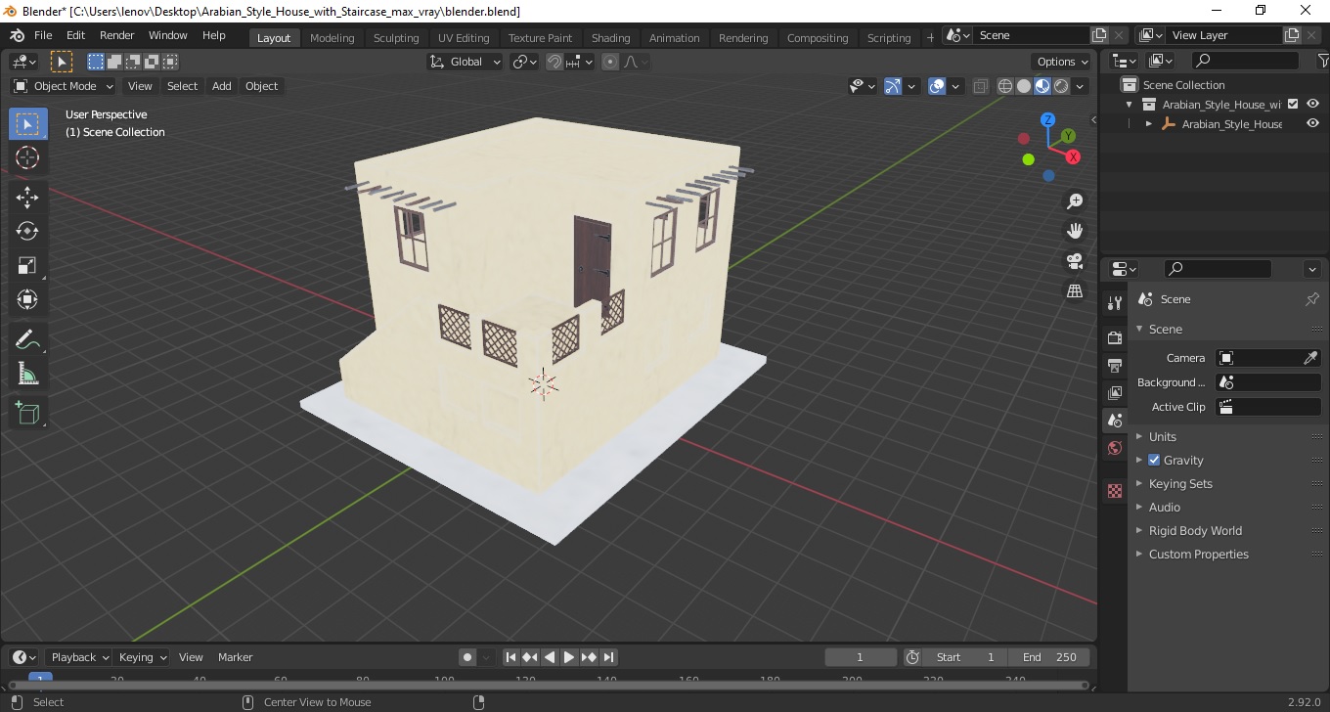This screenshot has width=1330, height=712.
Task: Switch to the Modeling workspace tab
Action: tap(332, 38)
